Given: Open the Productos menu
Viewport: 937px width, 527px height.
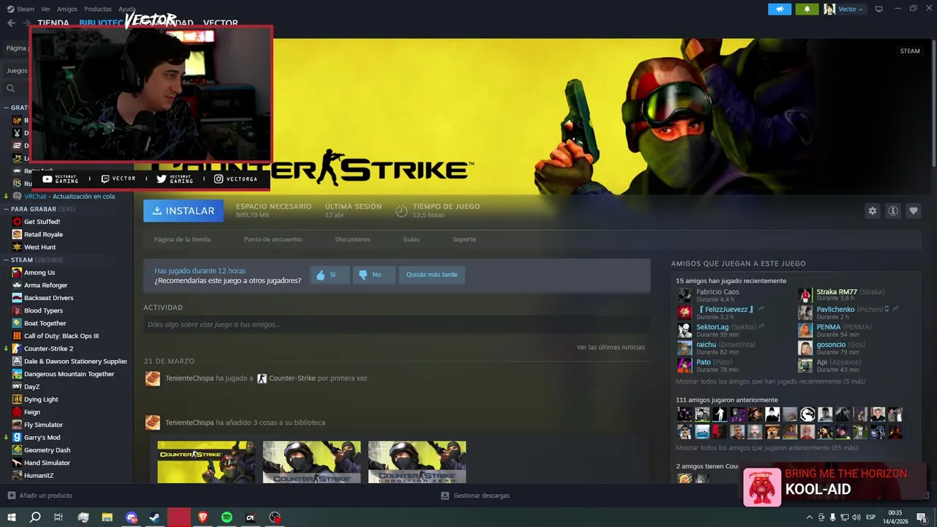Looking at the screenshot, I should pos(97,9).
